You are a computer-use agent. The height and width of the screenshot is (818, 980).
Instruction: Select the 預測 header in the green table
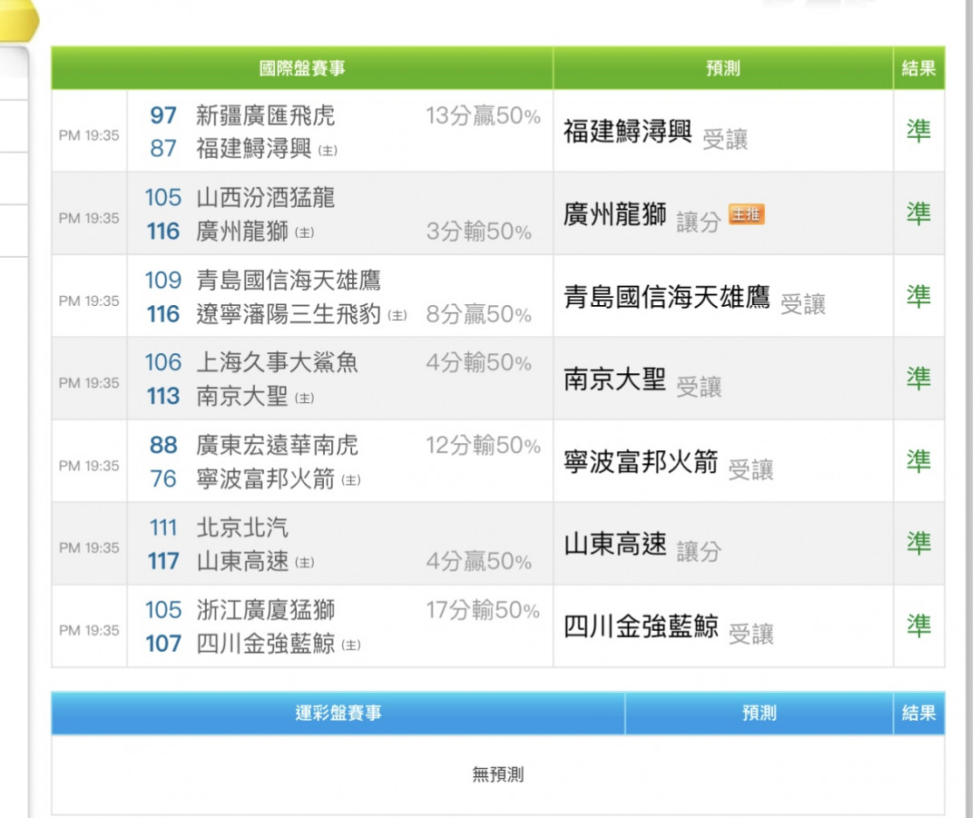tap(723, 68)
